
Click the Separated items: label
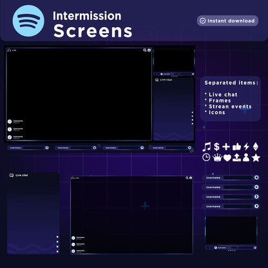click(231, 82)
